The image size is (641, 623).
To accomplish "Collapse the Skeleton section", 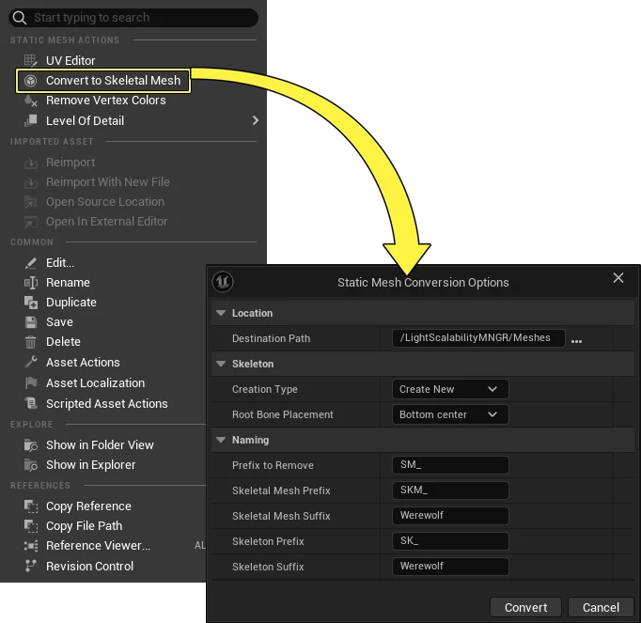I will tap(221, 364).
